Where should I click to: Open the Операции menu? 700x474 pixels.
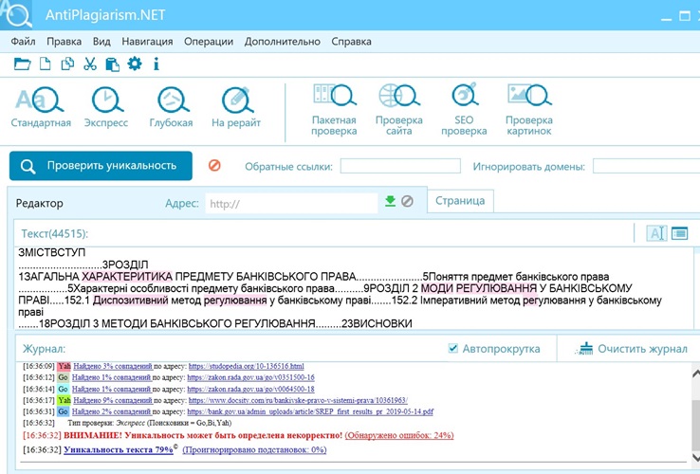pyautogui.click(x=209, y=42)
